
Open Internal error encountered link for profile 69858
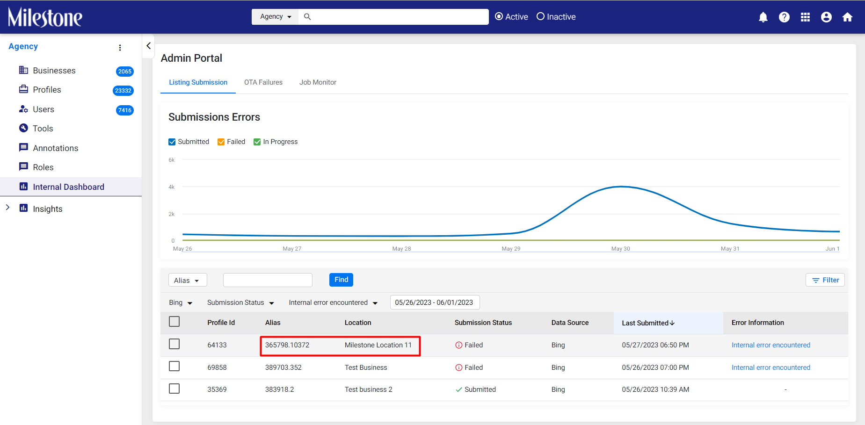point(771,367)
